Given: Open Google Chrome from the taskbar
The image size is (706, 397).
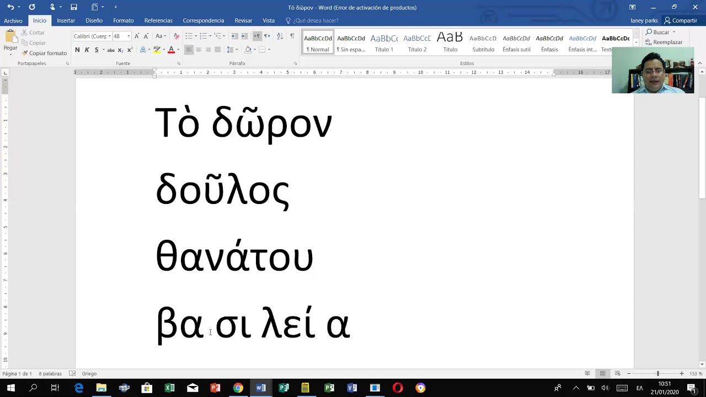Looking at the screenshot, I should (238, 388).
